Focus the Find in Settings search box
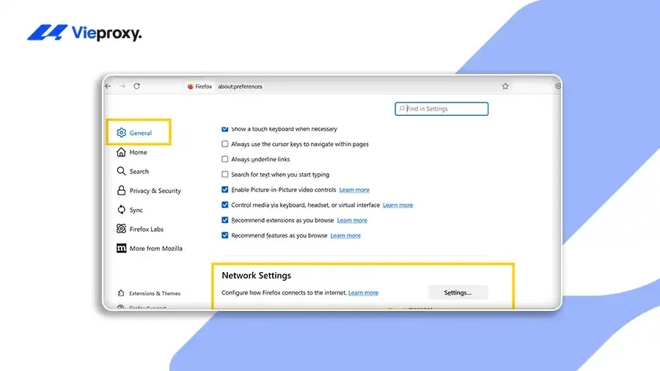Viewport: 660px width, 371px height. pos(441,109)
